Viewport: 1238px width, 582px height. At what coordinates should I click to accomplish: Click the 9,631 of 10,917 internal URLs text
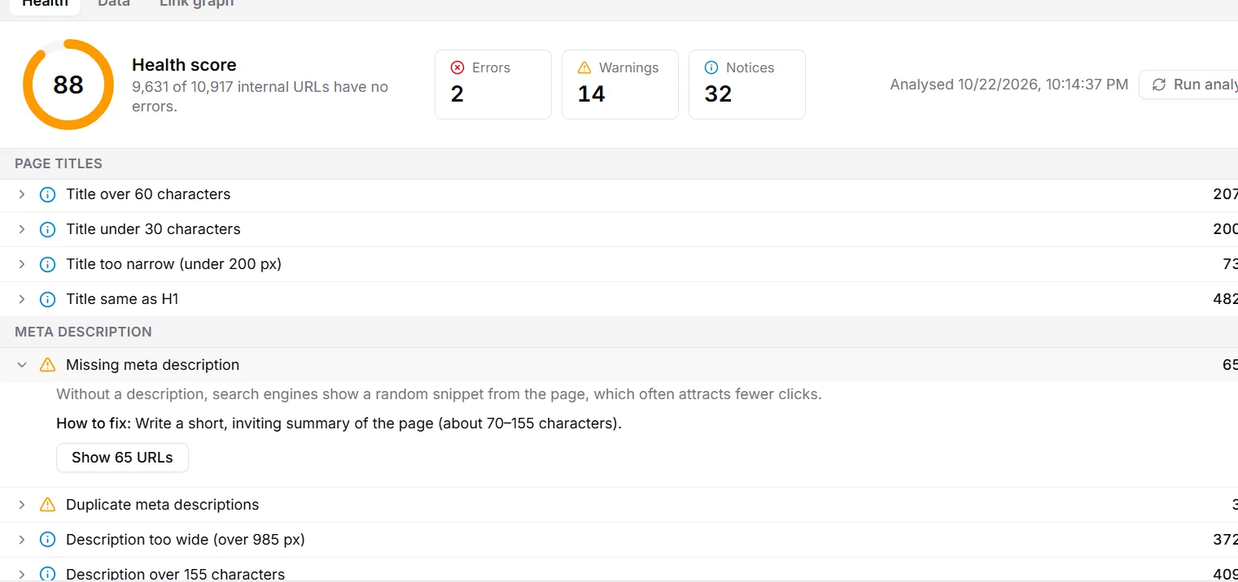coord(260,96)
